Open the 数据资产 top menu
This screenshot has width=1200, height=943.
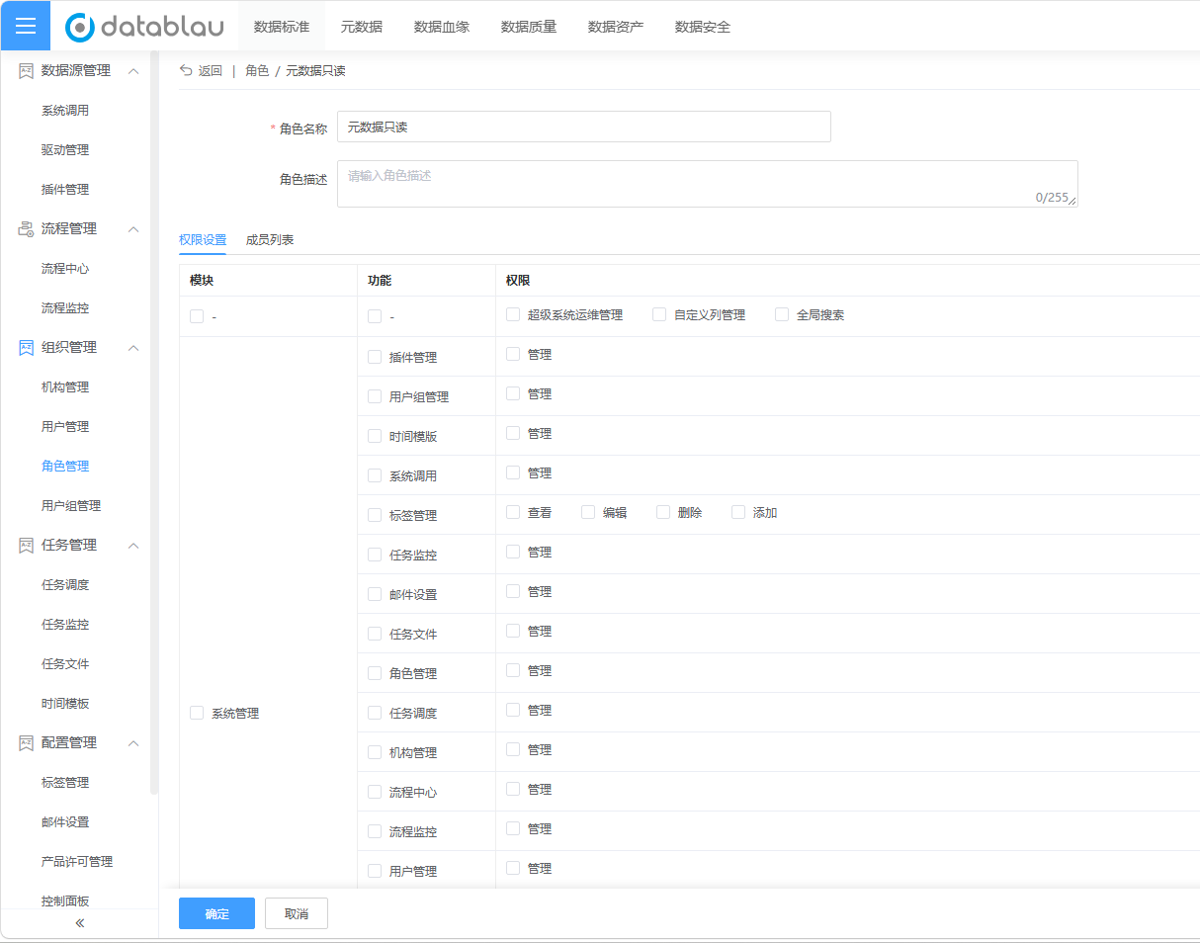(x=616, y=27)
